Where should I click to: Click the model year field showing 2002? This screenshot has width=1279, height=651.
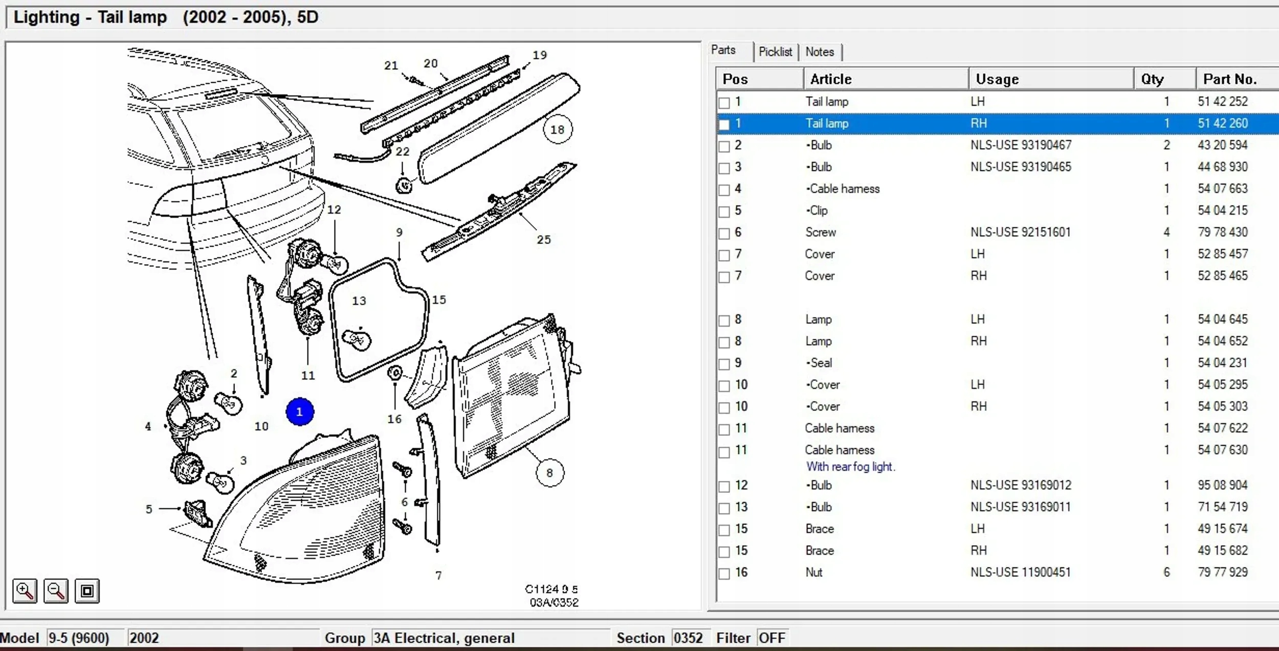tap(223, 638)
